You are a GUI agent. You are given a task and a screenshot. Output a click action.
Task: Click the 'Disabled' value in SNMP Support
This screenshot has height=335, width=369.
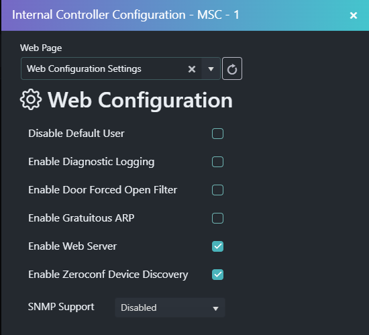coord(139,307)
